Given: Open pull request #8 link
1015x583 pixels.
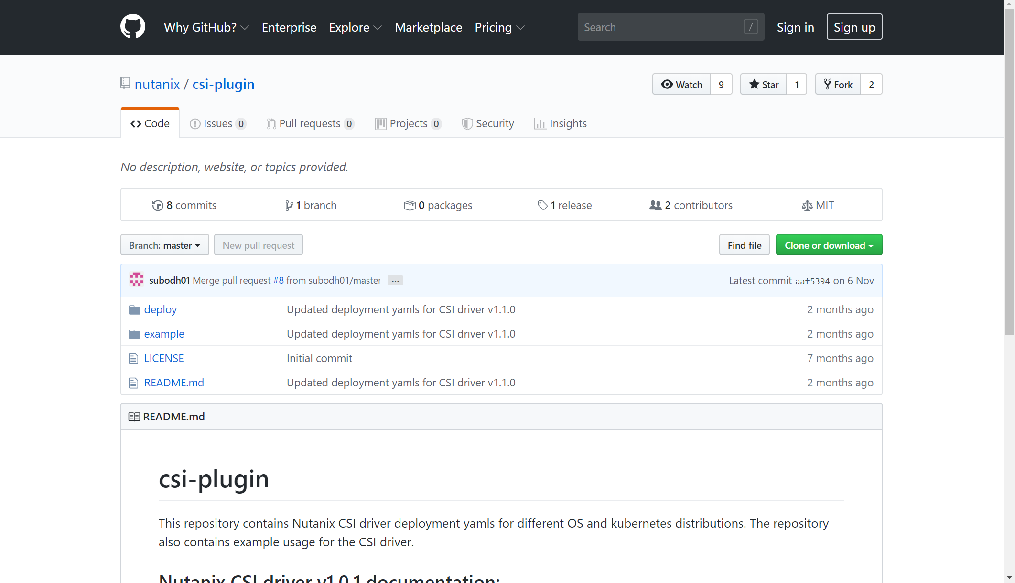Looking at the screenshot, I should (x=279, y=280).
